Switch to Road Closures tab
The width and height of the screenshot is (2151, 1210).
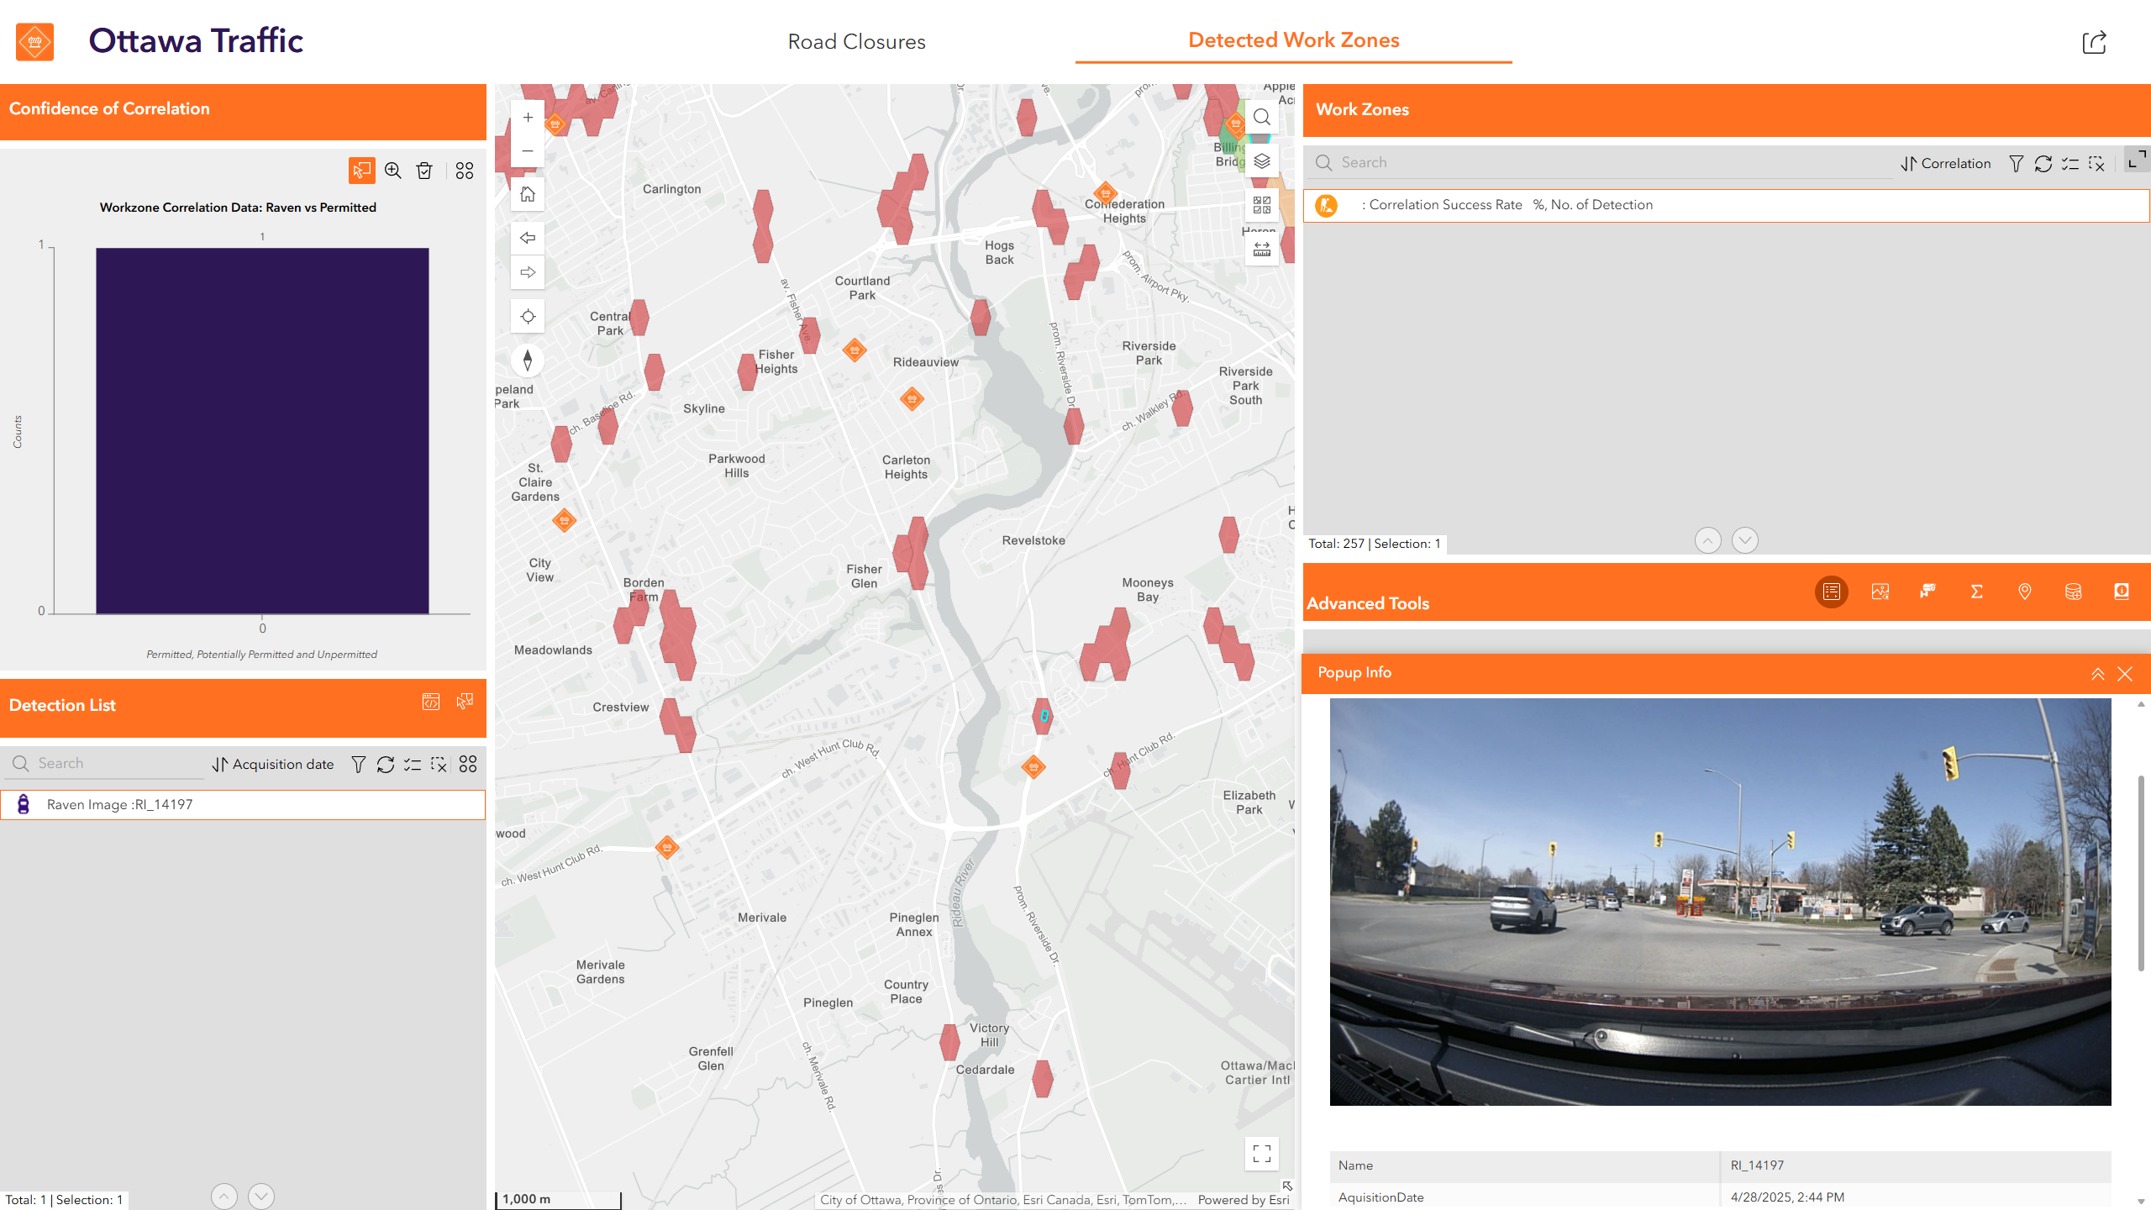[x=856, y=42]
